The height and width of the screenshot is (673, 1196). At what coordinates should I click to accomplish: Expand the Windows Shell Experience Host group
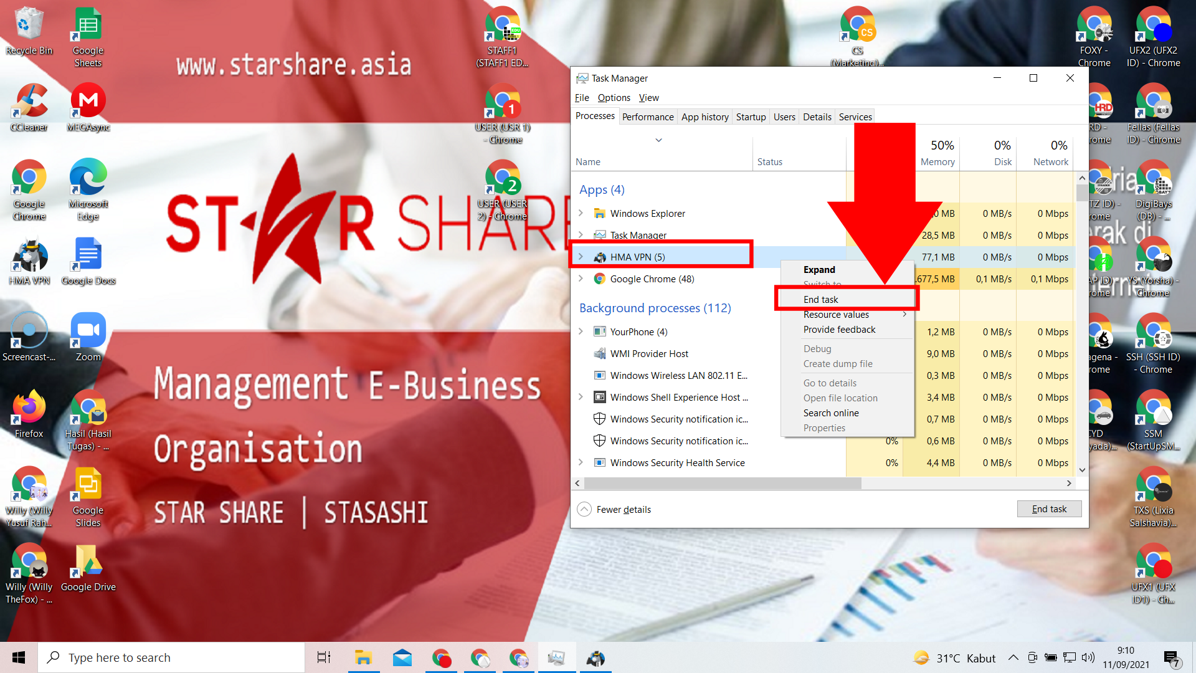coord(581,397)
